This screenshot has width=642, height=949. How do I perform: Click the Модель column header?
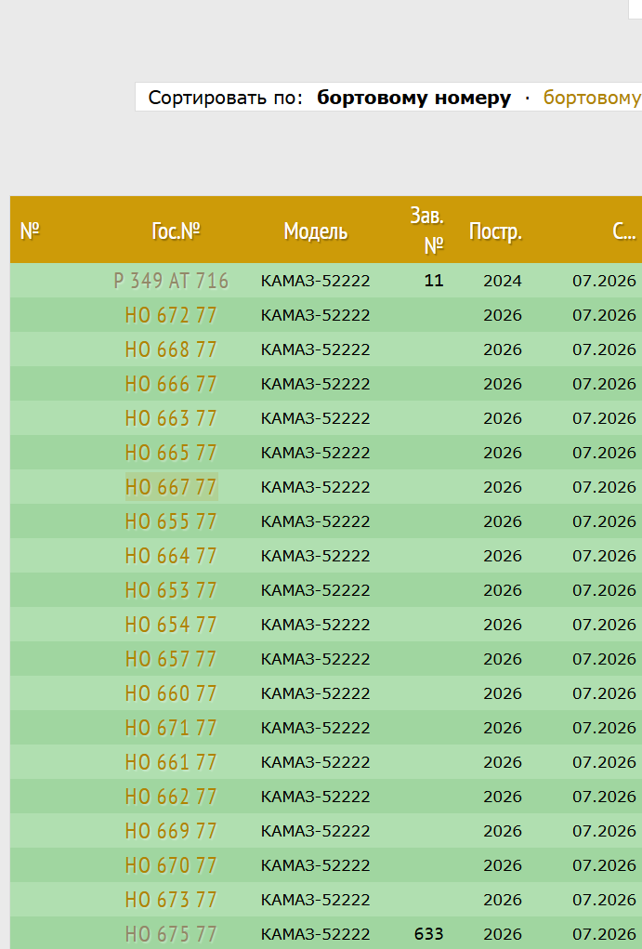[x=315, y=231]
